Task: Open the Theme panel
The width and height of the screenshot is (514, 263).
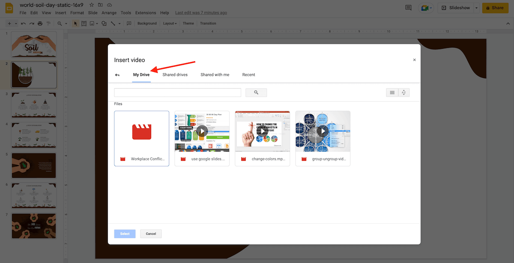Action: point(188,24)
